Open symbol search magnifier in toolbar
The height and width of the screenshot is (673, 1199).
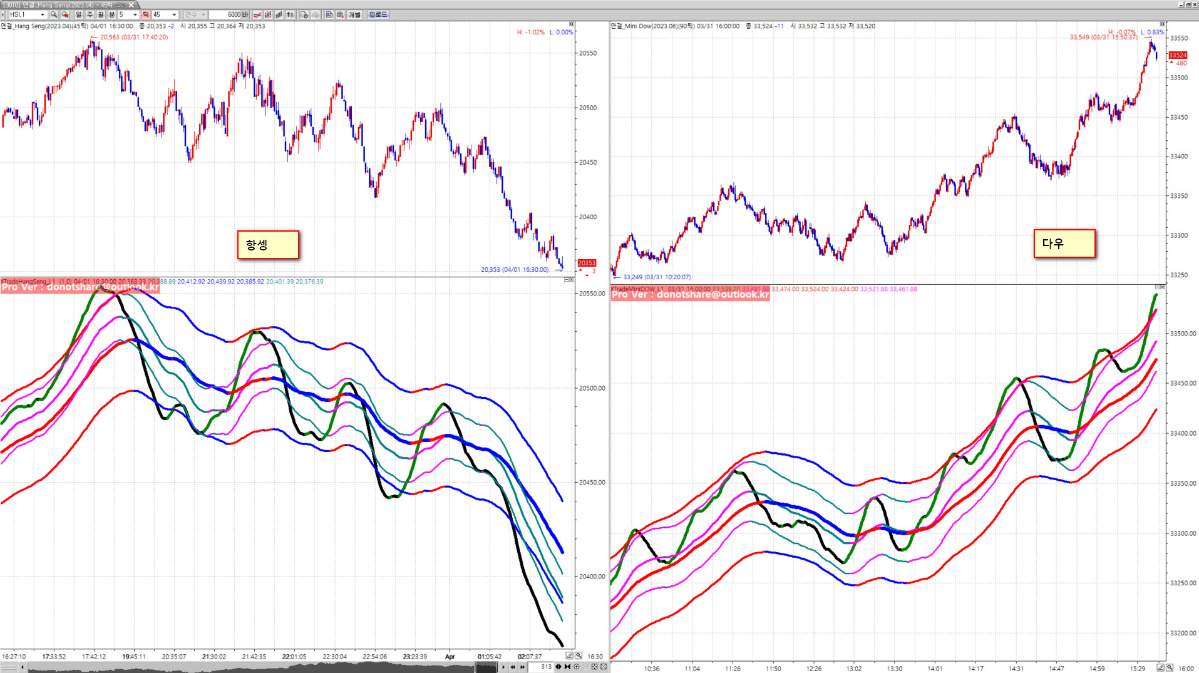pos(54,14)
